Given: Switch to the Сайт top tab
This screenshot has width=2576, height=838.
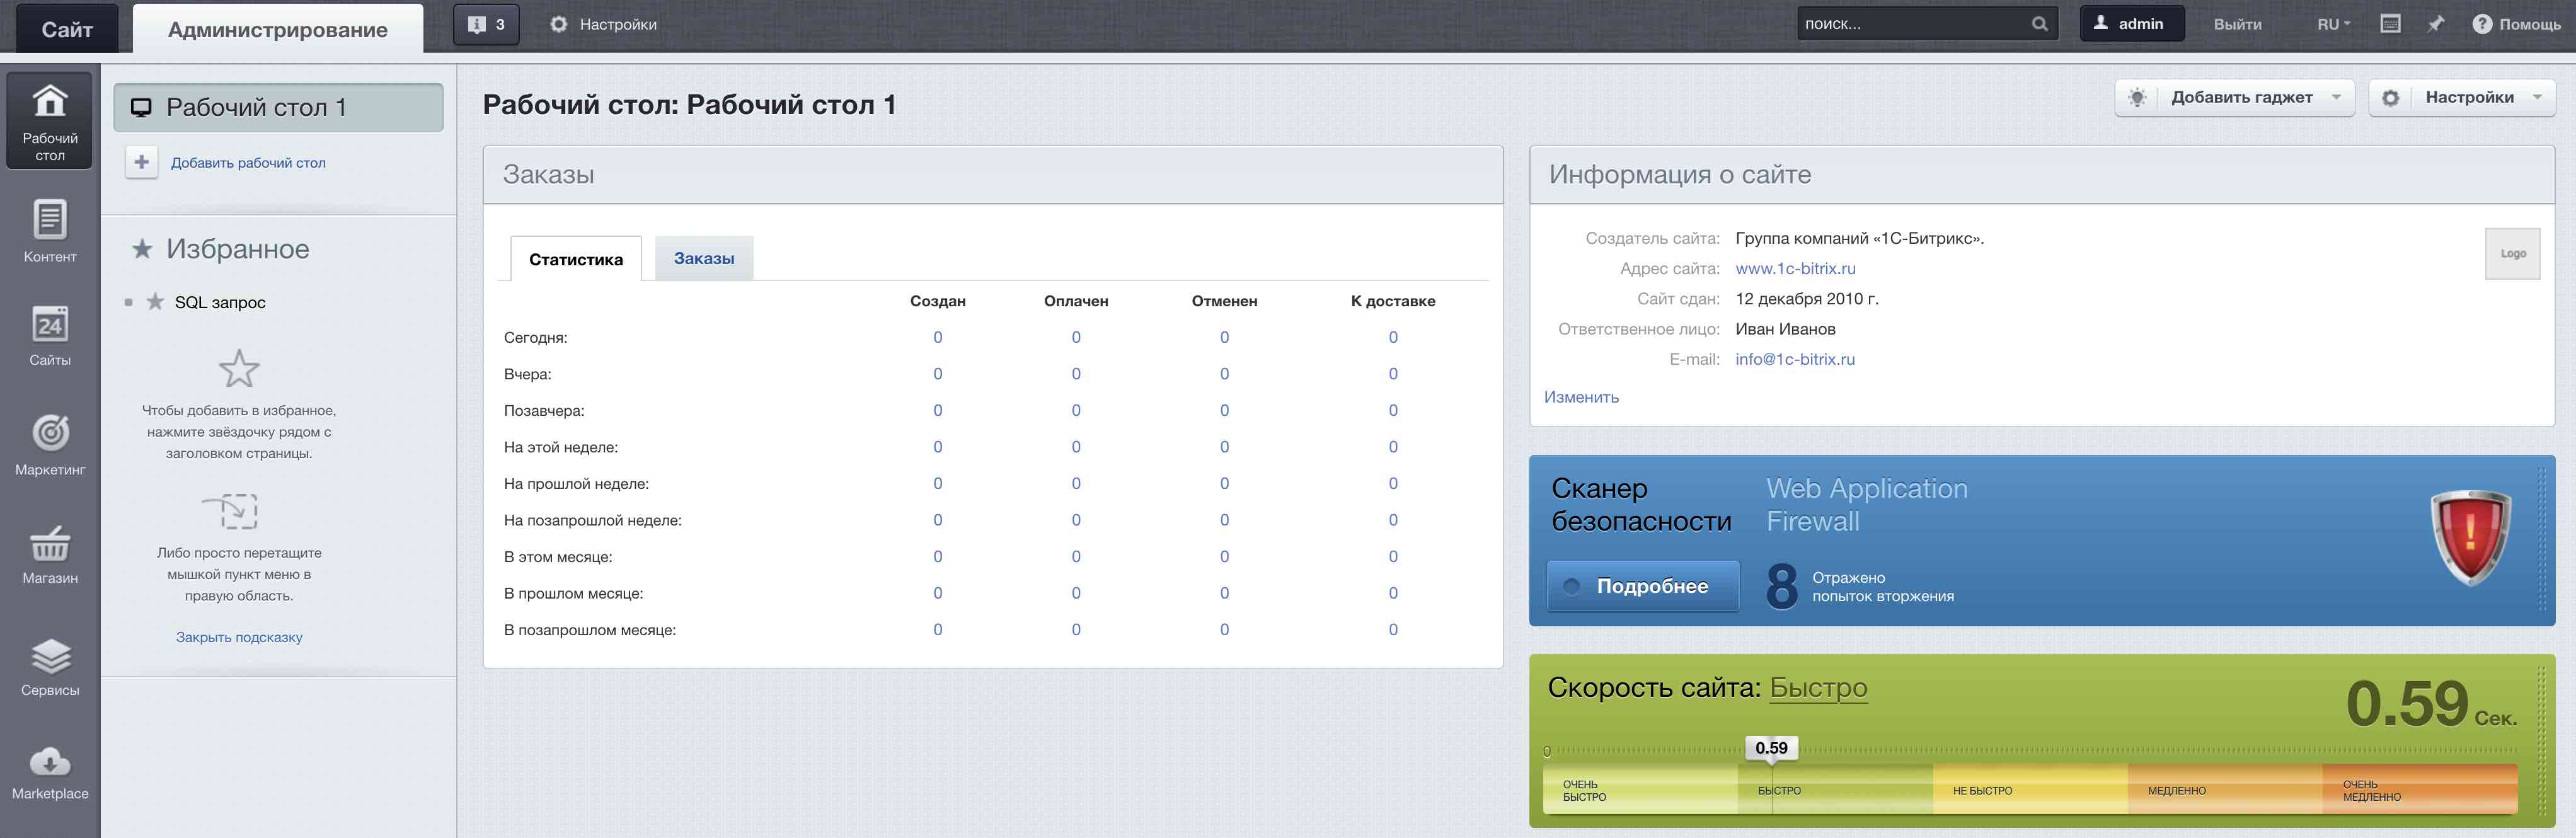Looking at the screenshot, I should tap(66, 29).
